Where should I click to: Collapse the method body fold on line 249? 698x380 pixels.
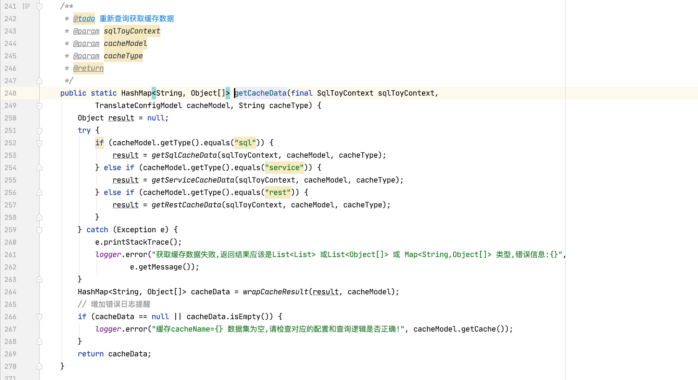click(39, 106)
